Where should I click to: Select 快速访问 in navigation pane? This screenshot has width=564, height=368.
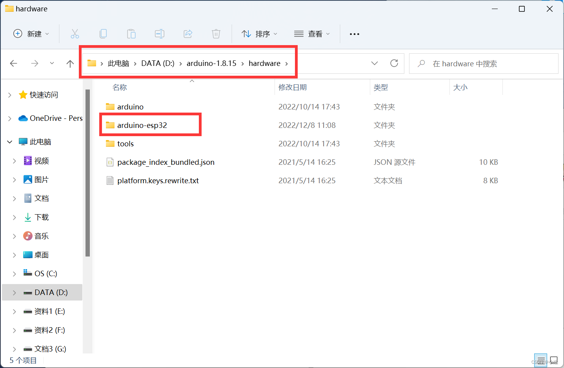[x=44, y=95]
